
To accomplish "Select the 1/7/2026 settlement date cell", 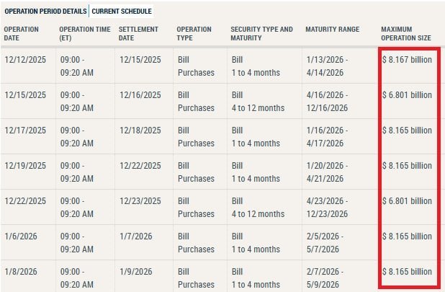I will click(135, 236).
